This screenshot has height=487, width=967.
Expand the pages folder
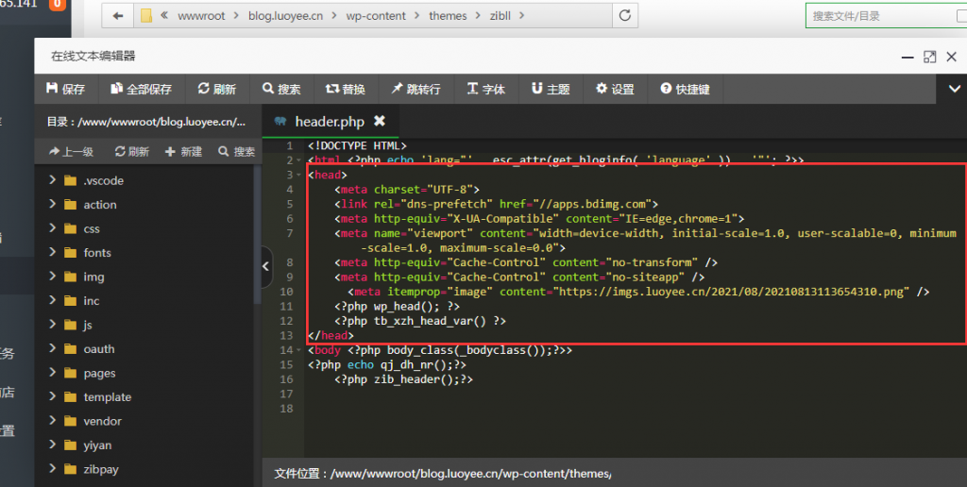pyautogui.click(x=53, y=373)
